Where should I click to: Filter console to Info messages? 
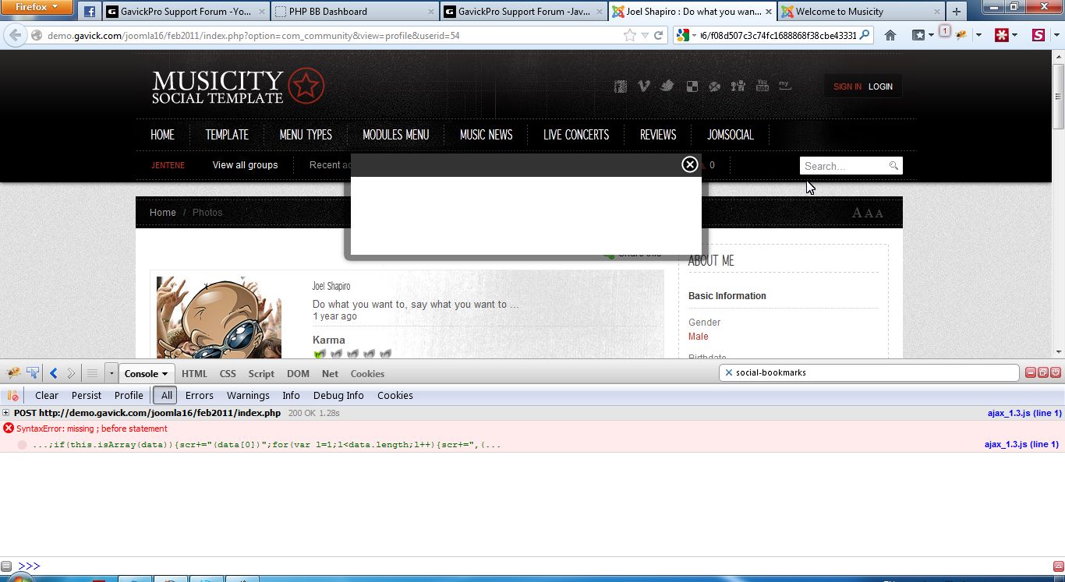(292, 396)
